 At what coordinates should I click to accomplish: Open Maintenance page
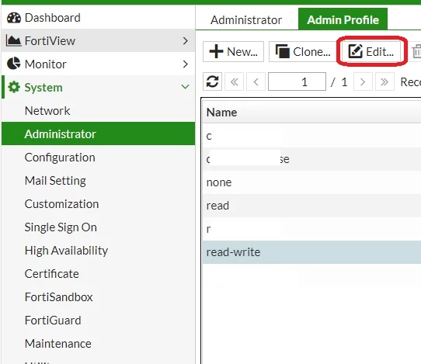click(98, 344)
